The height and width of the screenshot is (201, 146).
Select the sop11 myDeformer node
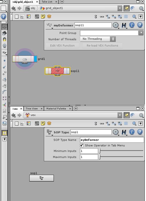[x=57, y=71]
